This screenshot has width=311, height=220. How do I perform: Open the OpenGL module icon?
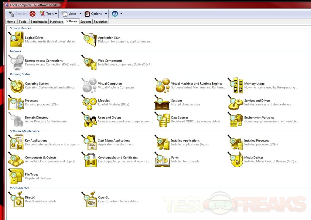click(89, 199)
